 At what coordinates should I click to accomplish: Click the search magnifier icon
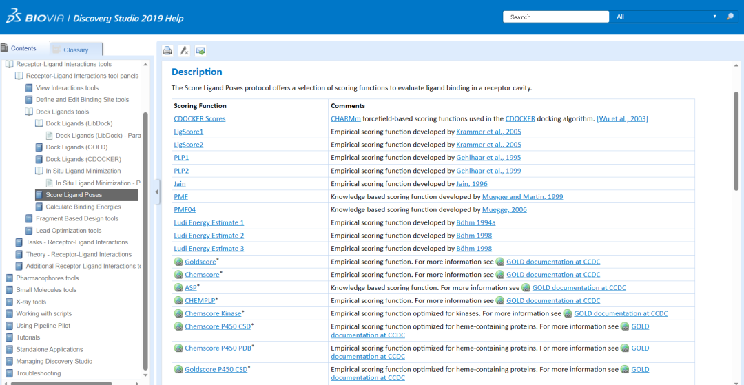click(730, 17)
